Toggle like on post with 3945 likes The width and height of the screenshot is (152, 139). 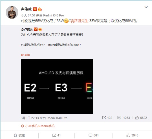tap(132, 135)
